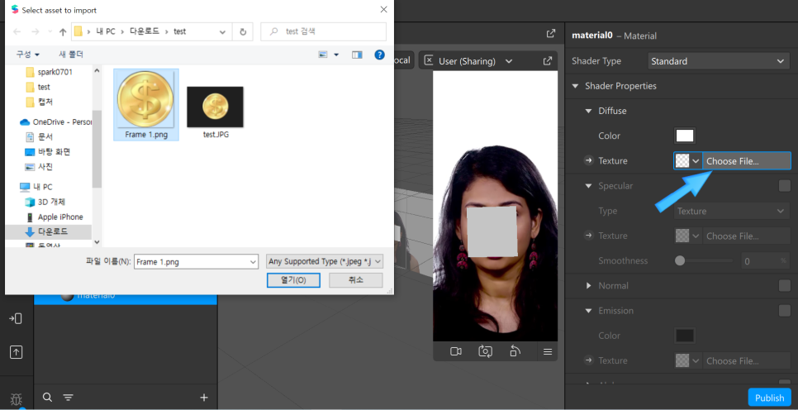
Task: Open the simulator hamburger menu
Action: tap(548, 351)
